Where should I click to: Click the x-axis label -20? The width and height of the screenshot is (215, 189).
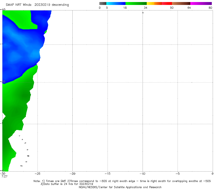click(72, 174)
